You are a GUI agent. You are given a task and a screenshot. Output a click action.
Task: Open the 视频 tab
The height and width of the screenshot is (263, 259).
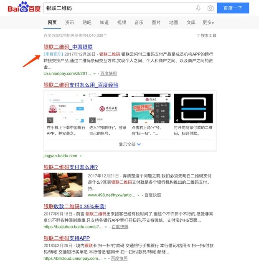[122, 23]
